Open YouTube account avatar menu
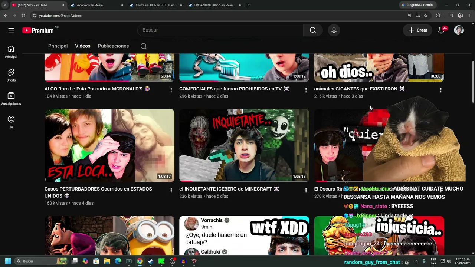This screenshot has width=475, height=267. coord(459,30)
